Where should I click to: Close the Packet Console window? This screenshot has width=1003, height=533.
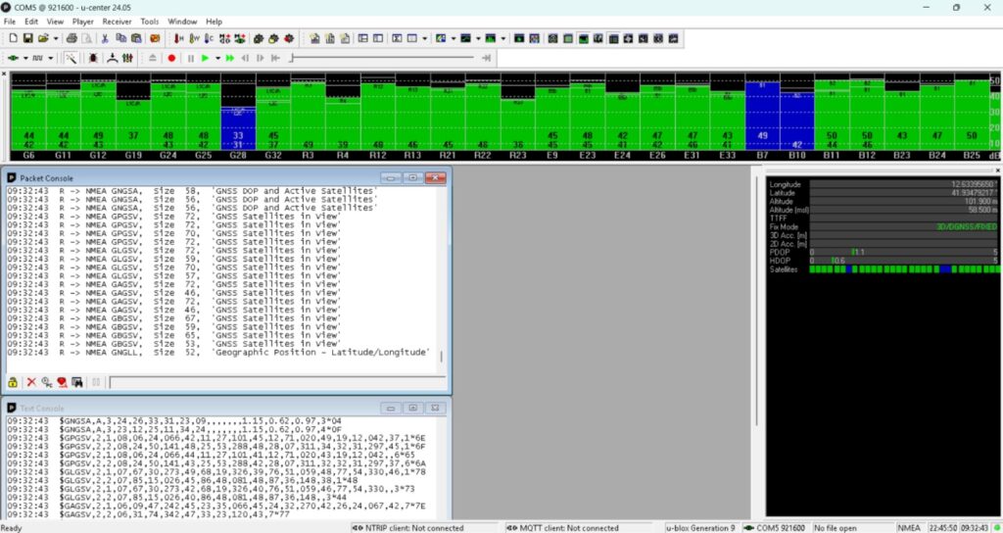coord(435,178)
